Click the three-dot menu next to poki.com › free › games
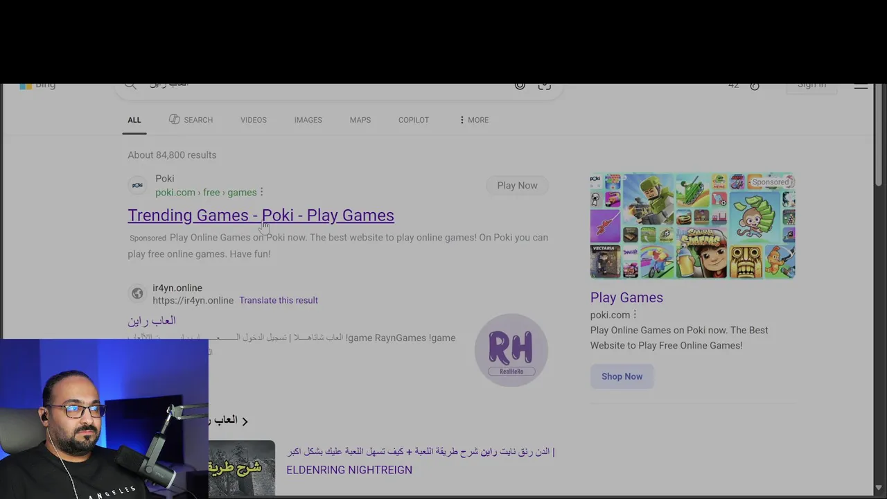Screen dimensions: 887x499 (x=261, y=192)
